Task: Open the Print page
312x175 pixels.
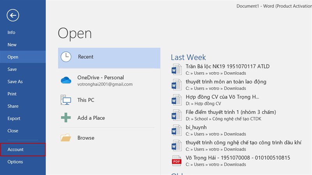Action: tap(12, 94)
